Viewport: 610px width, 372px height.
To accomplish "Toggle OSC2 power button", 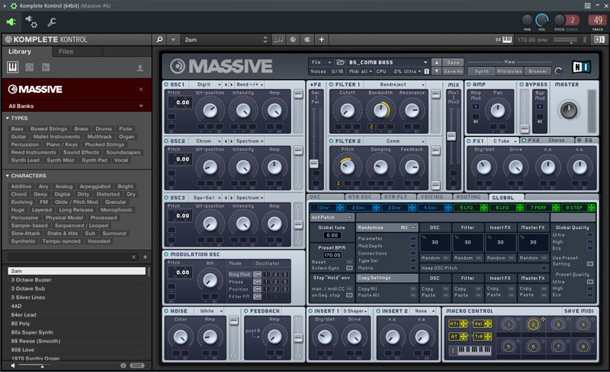I will pos(166,141).
